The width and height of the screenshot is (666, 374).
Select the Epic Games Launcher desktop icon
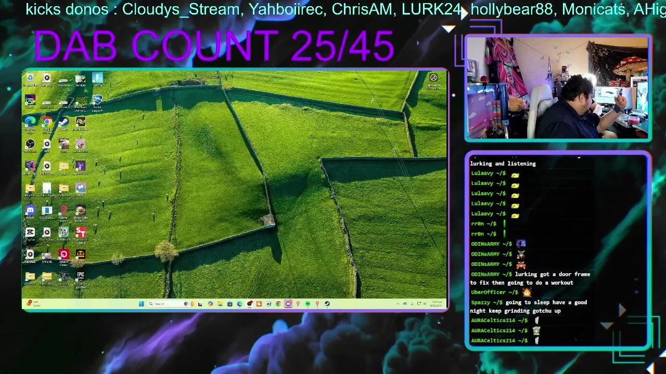tap(80, 280)
